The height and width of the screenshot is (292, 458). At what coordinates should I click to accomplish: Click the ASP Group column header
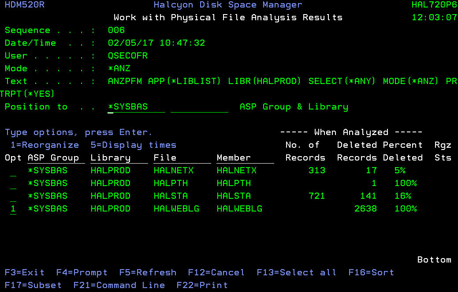pyautogui.click(x=56, y=158)
